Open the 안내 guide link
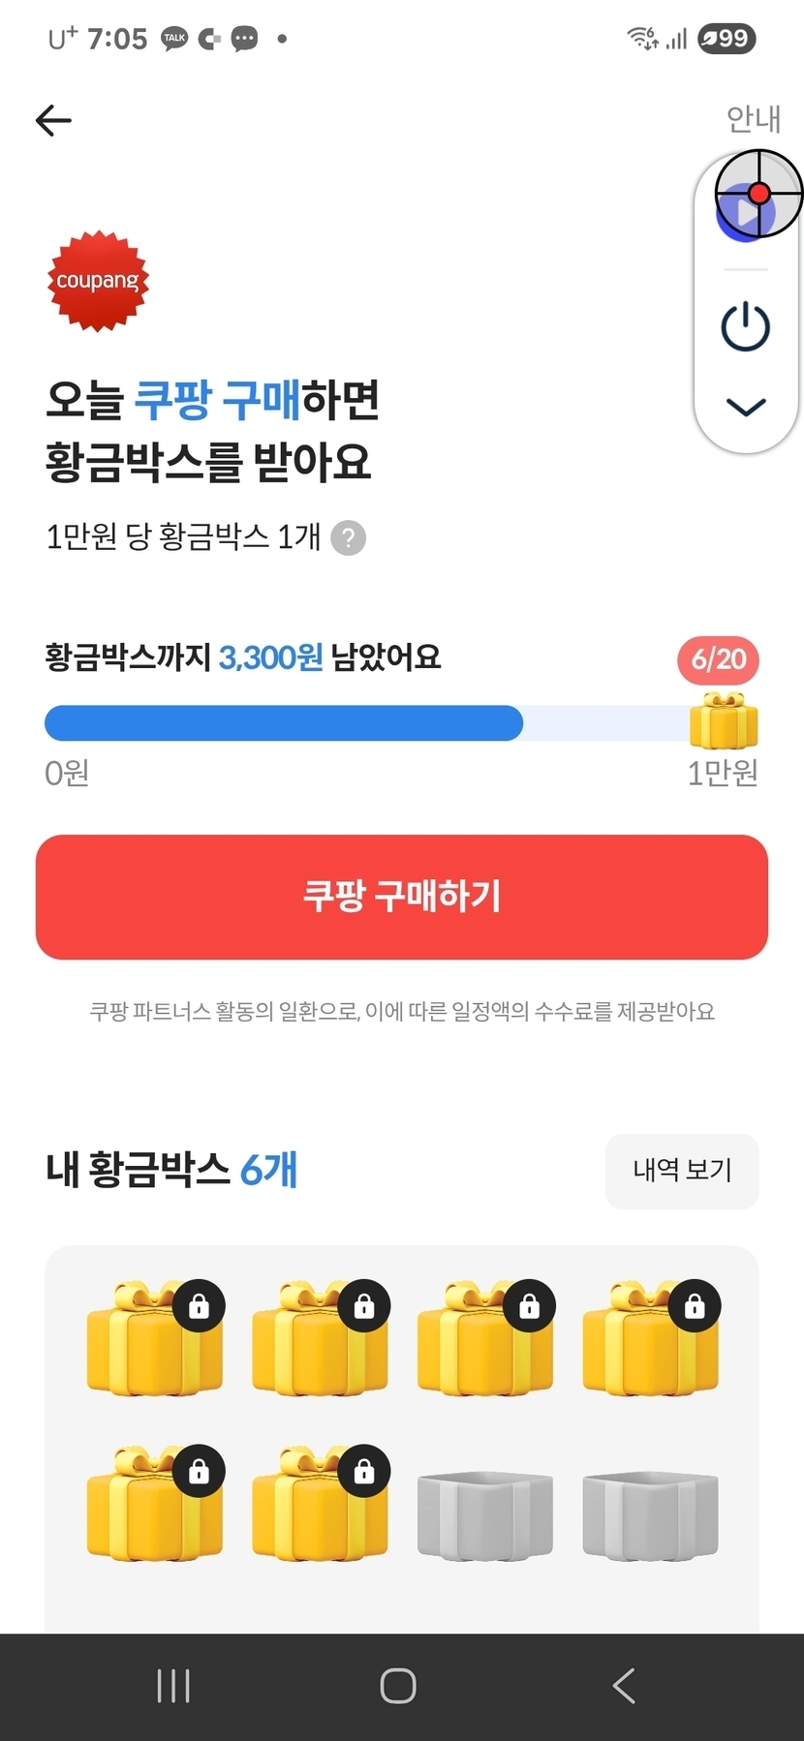Screen dimensions: 804x1741 (753, 119)
